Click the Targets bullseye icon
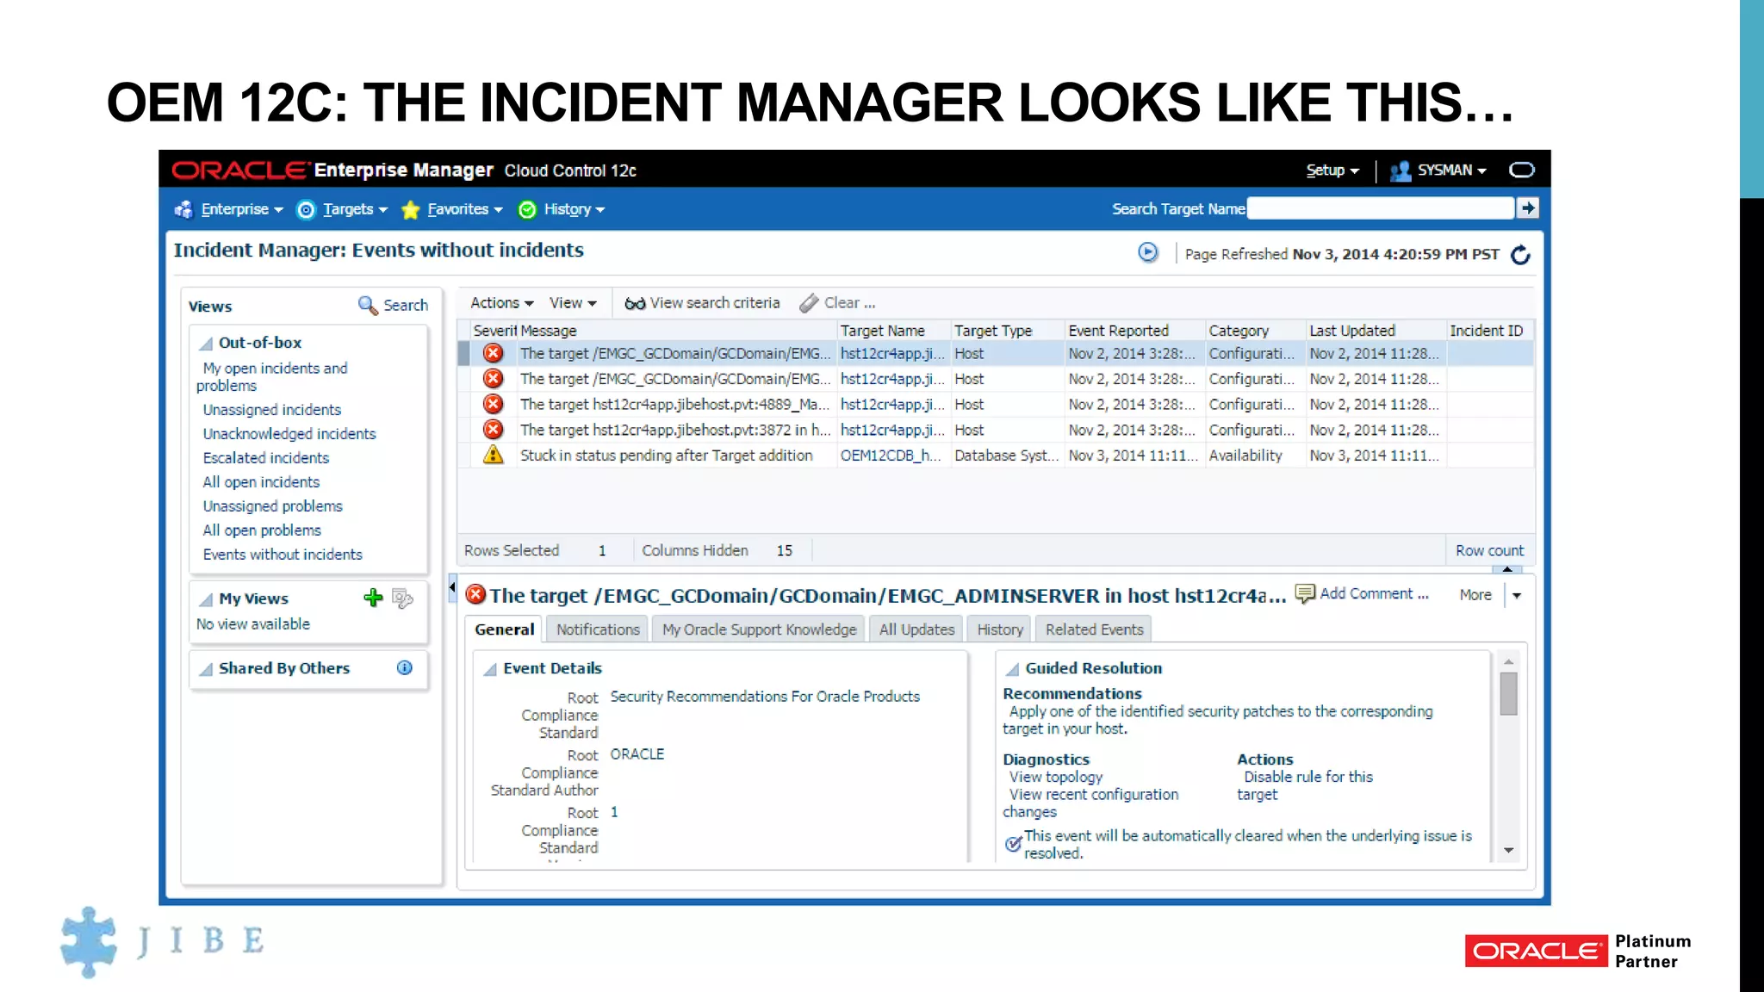 (x=306, y=209)
